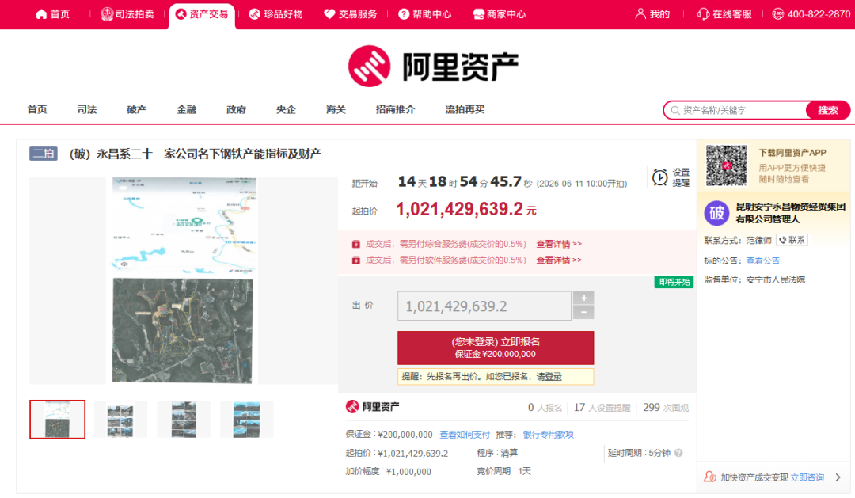Open the 央企 category
This screenshot has height=498, width=855.
(286, 109)
